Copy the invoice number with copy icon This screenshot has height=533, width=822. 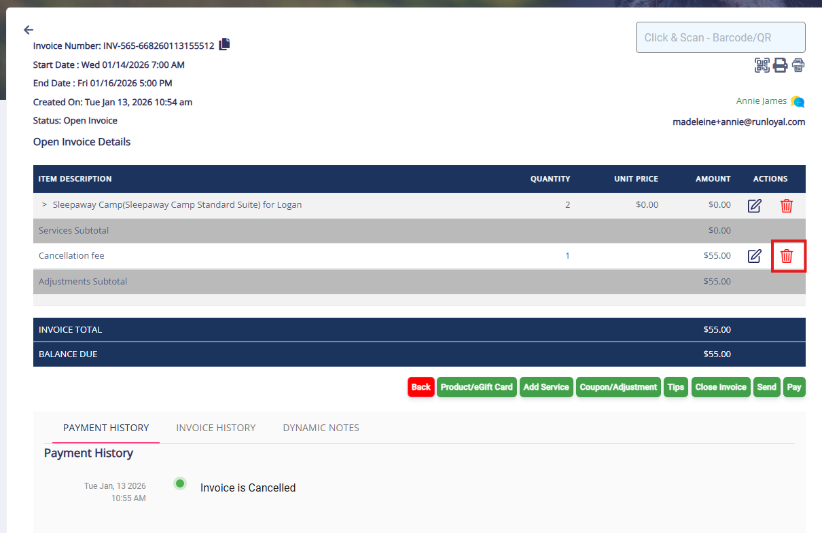[x=225, y=44]
